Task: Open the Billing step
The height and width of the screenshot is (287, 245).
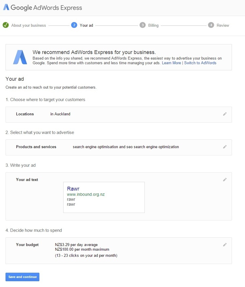Action: pos(153,25)
